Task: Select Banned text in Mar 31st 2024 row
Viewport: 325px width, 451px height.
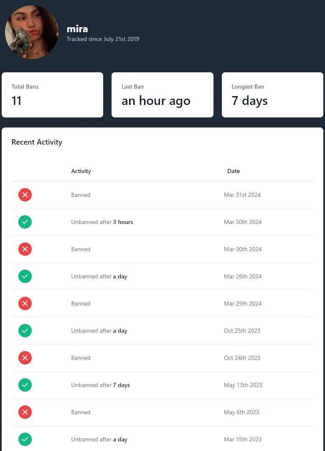Action: (x=81, y=195)
